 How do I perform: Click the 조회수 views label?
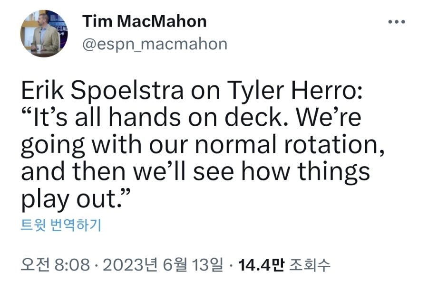point(310,264)
